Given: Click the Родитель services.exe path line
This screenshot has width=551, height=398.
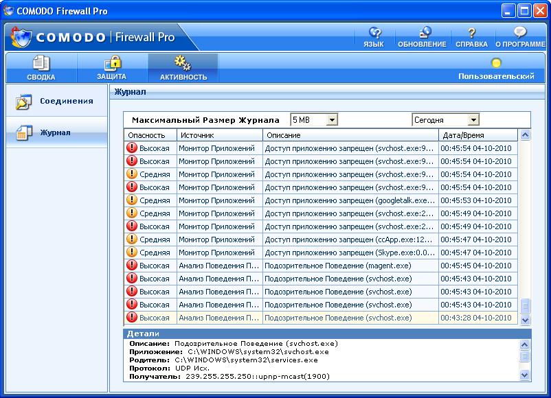Looking at the screenshot, I should pyautogui.click(x=223, y=360).
